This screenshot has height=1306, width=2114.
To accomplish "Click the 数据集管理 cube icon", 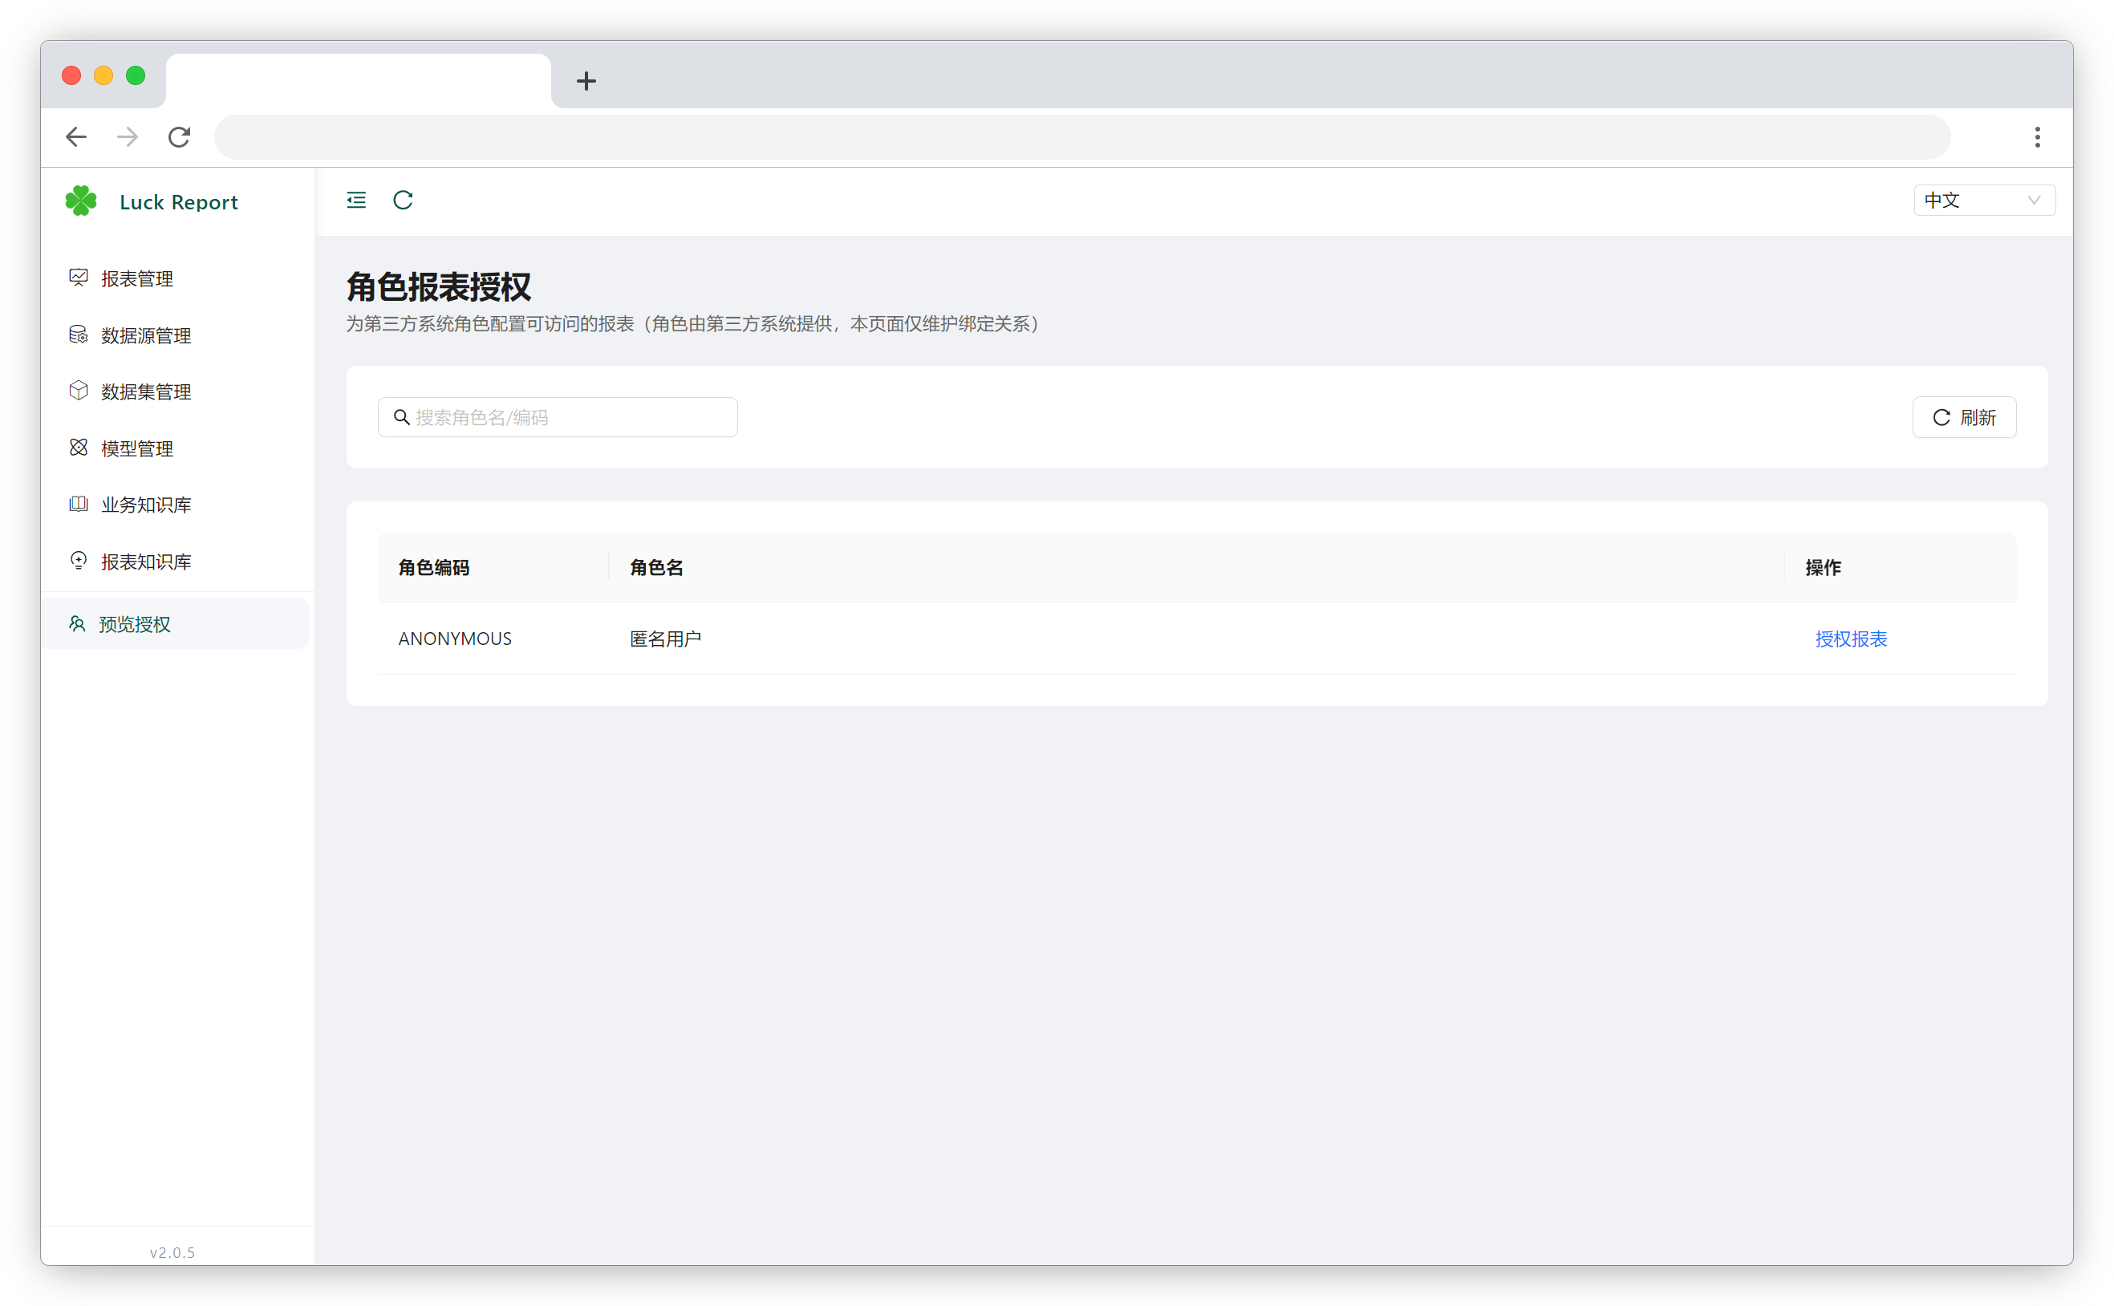I will (x=79, y=391).
